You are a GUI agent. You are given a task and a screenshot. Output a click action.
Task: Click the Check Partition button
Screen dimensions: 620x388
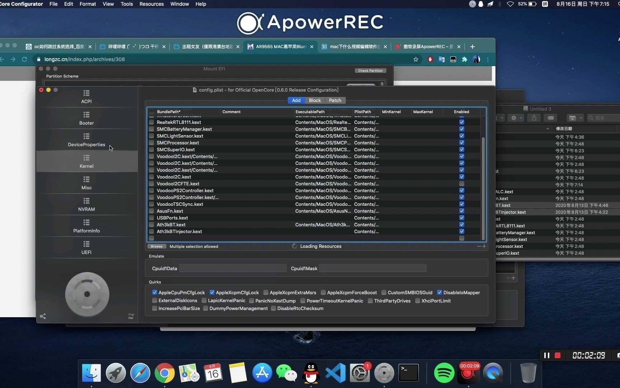(x=370, y=70)
